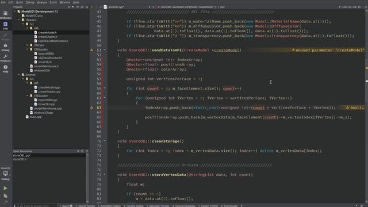Start debugging with the run-debug icon
Screen dimensions: 368x207
5,195
